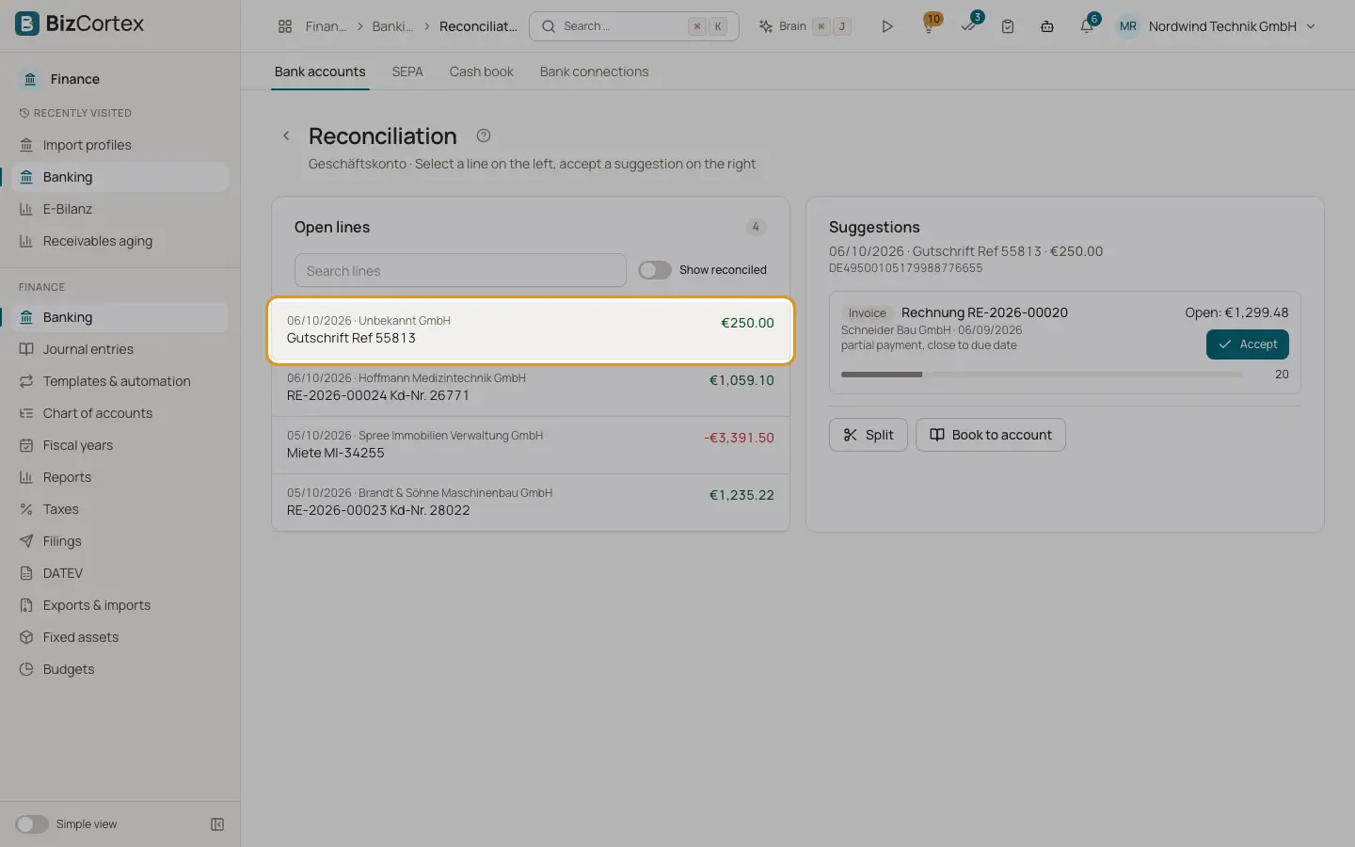
Task: Switch to the SEPA tab
Action: point(407,72)
